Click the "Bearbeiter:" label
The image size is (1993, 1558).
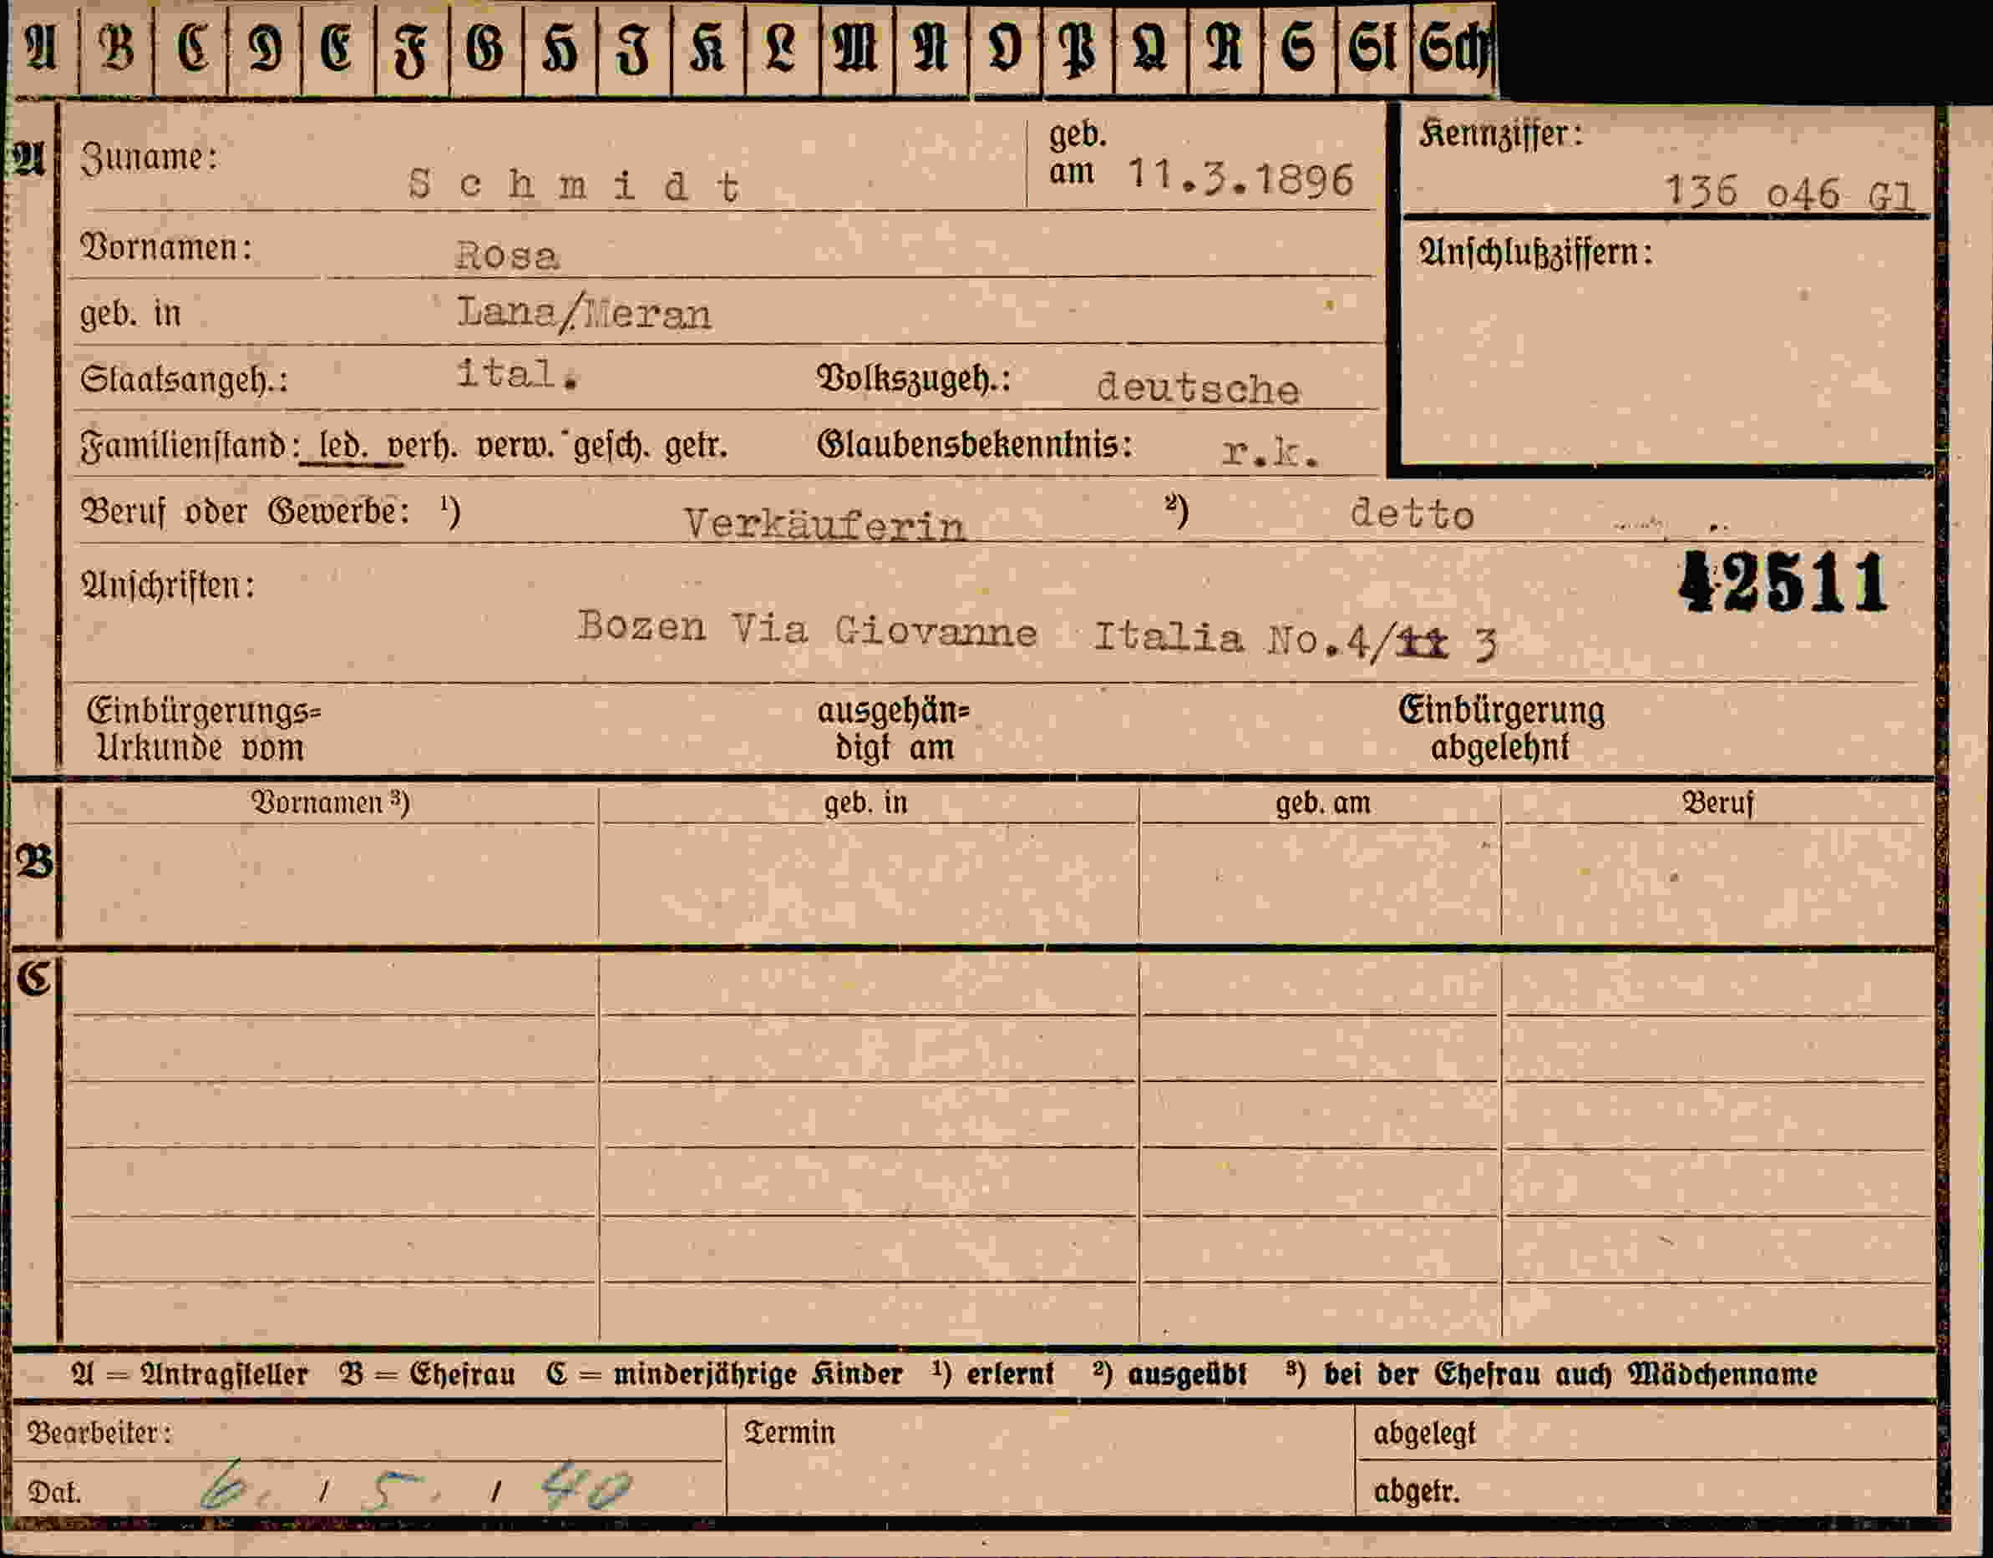[x=99, y=1433]
